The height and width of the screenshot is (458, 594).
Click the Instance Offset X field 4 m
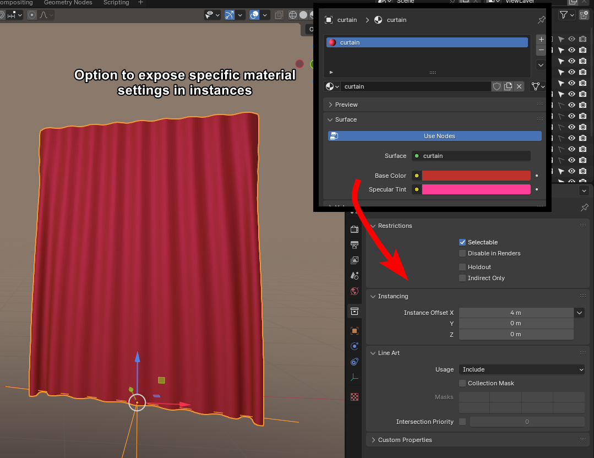[516, 313]
